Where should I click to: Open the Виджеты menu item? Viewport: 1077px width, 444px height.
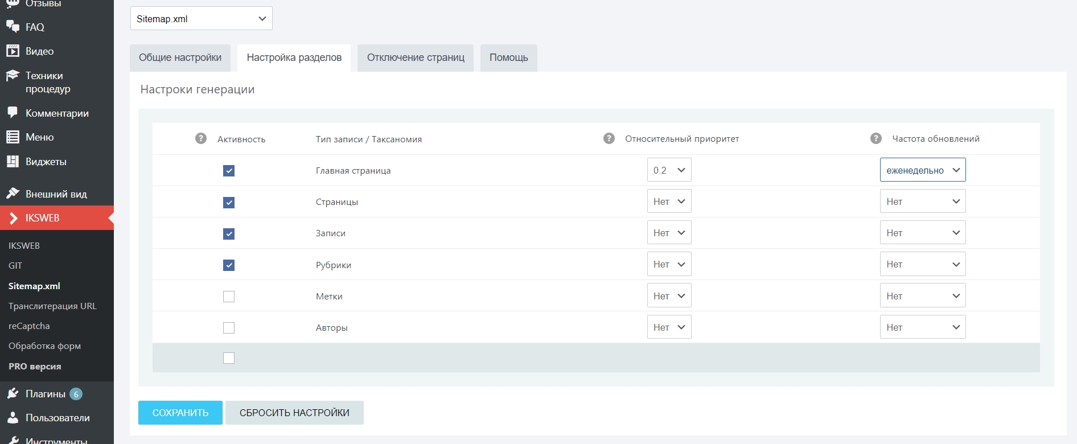pos(57,161)
